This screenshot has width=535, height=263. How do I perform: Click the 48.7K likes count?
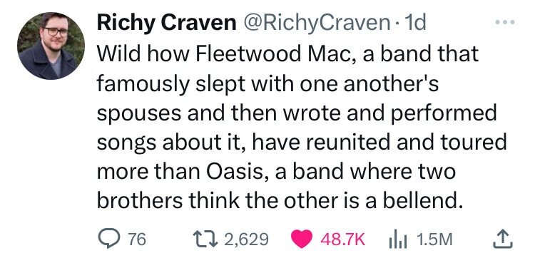pos(342,239)
